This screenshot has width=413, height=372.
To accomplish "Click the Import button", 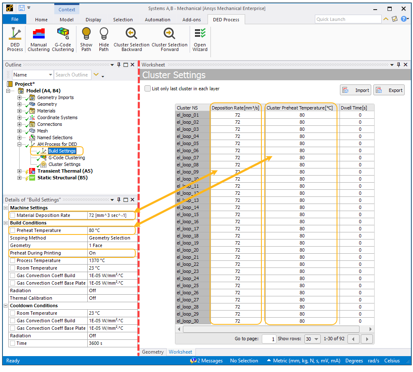I will (x=356, y=90).
